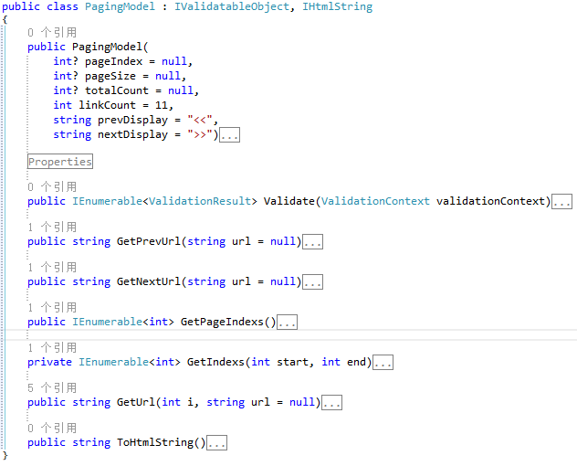577x466 pixels.
Task: Expand the collapsed GetPageIndexs method body
Action: (x=287, y=322)
